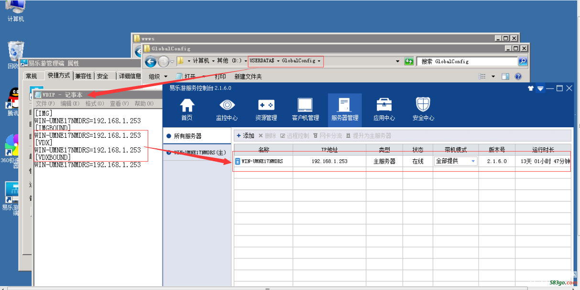
Task: Click 远程控制 remote control toolbar button
Action: [x=295, y=136]
